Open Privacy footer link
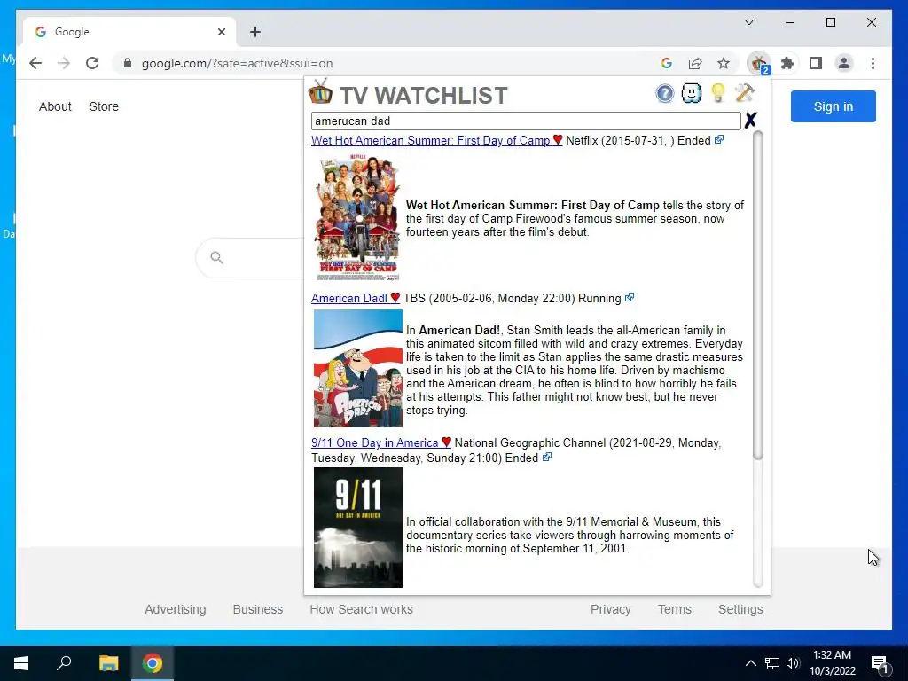This screenshot has height=681, width=908. 610,609
